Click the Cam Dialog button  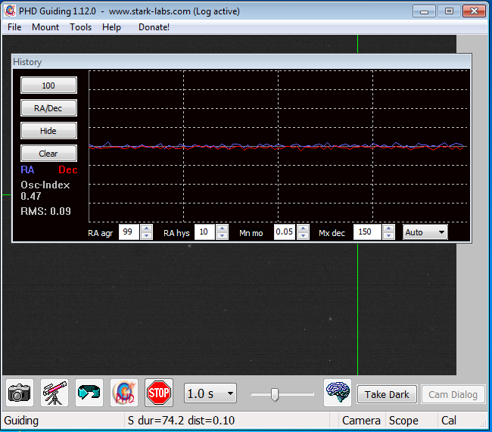click(453, 394)
